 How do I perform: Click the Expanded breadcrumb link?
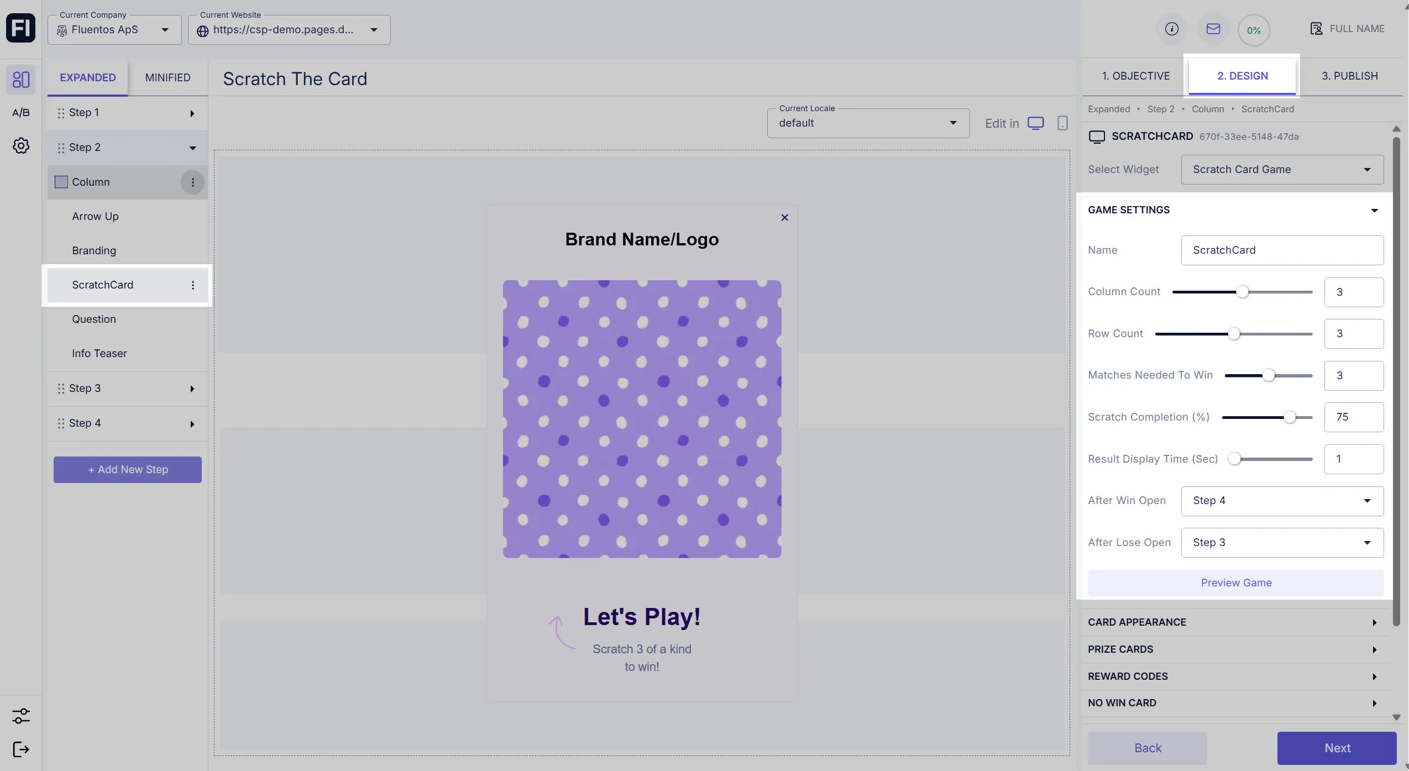[x=1109, y=109]
